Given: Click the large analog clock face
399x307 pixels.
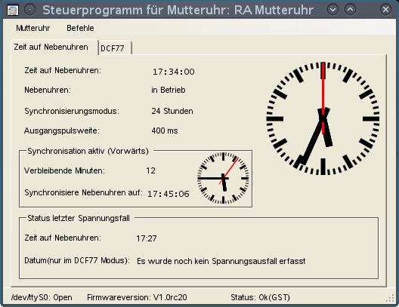Looking at the screenshot, I should coord(323,118).
